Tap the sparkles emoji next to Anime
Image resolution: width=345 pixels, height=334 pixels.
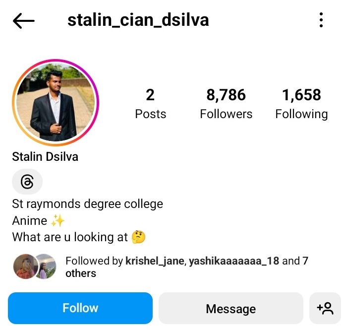tap(57, 220)
